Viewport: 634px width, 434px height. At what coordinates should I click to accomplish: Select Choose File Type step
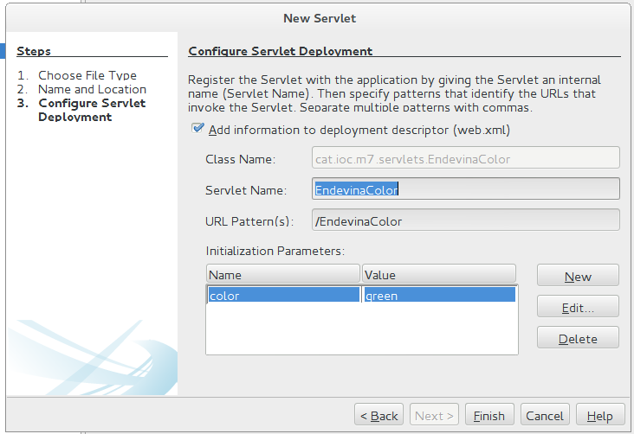pos(87,75)
